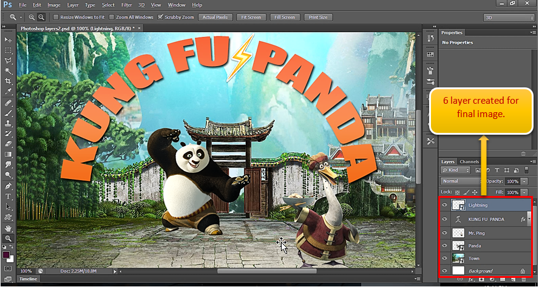Select the Pen tool
Image resolution: width=539 pixels, height=287 pixels.
(x=8, y=186)
